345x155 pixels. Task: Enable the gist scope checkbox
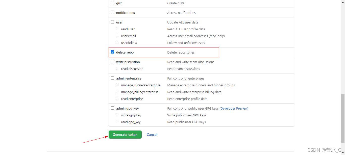pyautogui.click(x=113, y=3)
